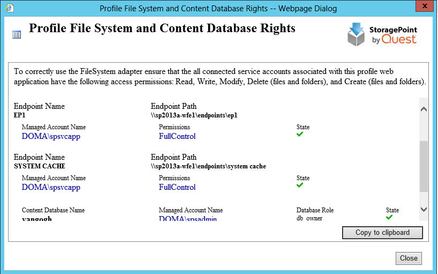Viewport: 438px width, 274px height.
Task: Click the scrollbar down arrow
Action: pyautogui.click(x=424, y=209)
